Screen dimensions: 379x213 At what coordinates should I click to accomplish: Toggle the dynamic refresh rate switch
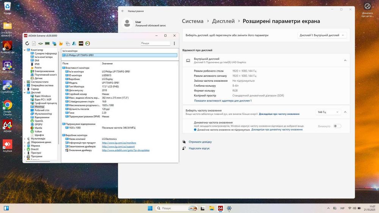337,126
